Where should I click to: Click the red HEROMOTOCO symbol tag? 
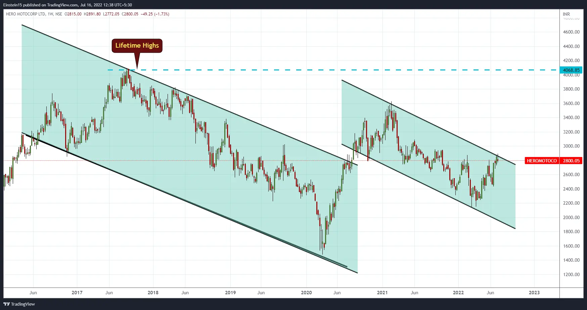(x=541, y=161)
